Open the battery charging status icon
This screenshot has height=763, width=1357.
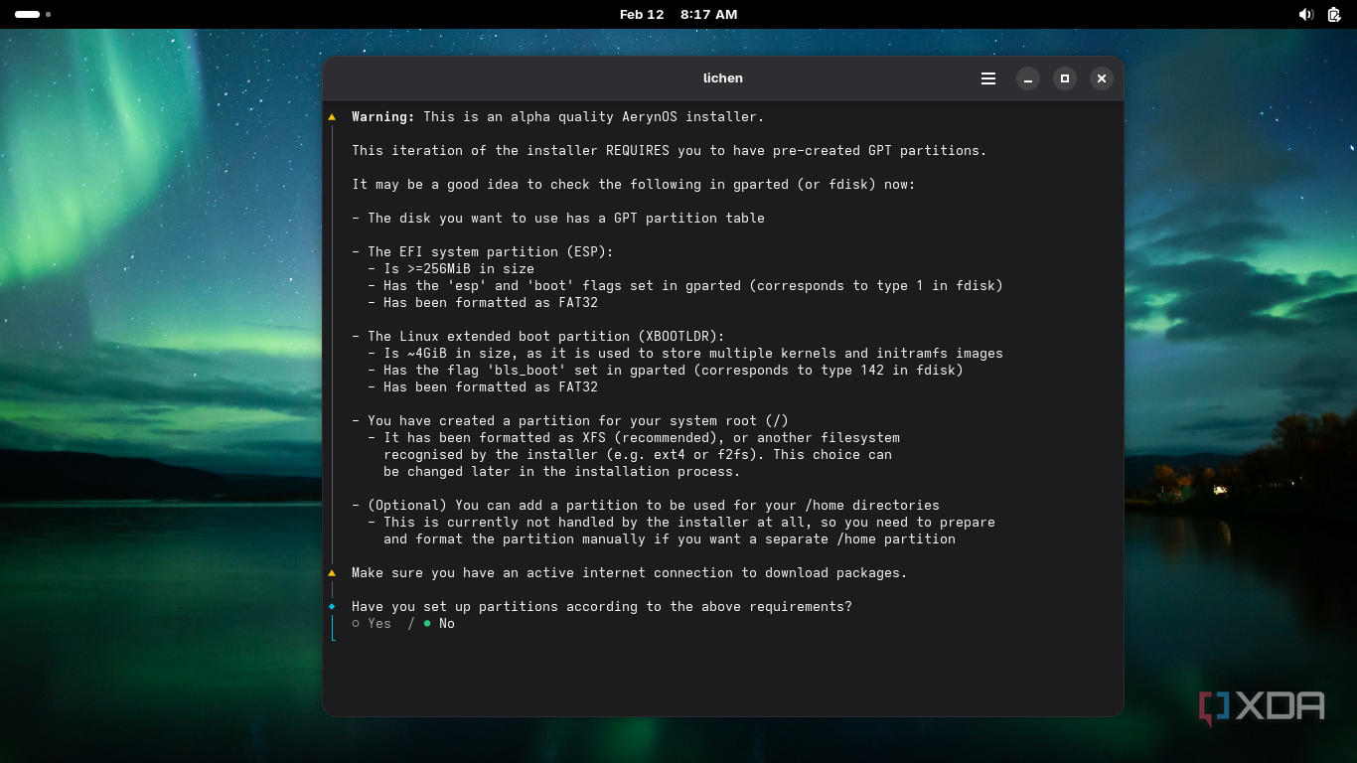coord(1334,15)
